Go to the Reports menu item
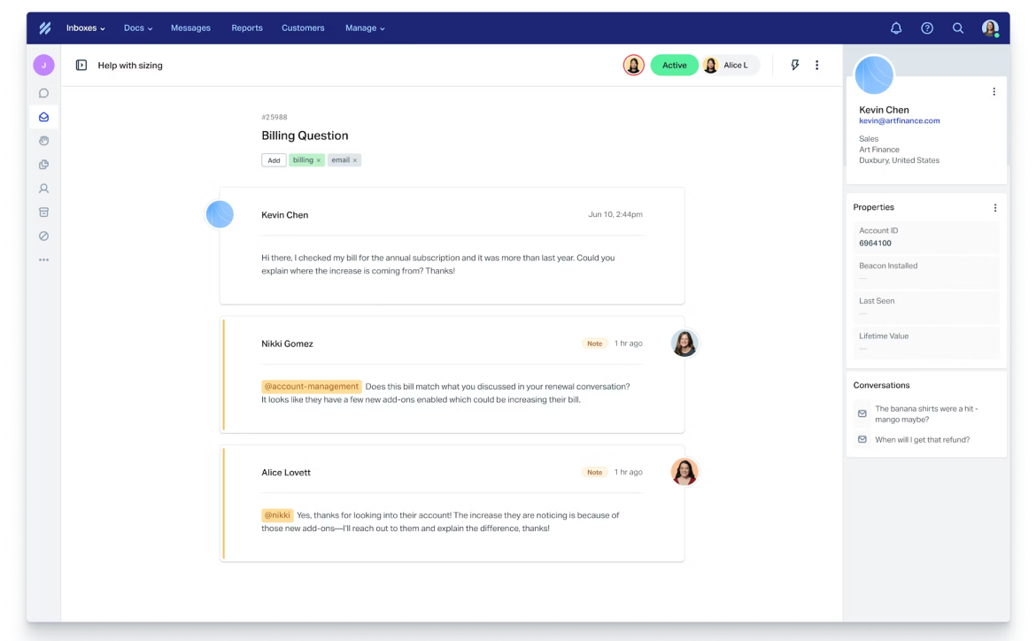This screenshot has height=641, width=1036. pos(247,28)
